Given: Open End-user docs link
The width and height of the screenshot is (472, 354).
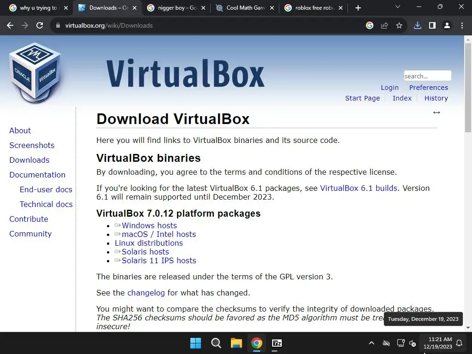Looking at the screenshot, I should 46,189.
